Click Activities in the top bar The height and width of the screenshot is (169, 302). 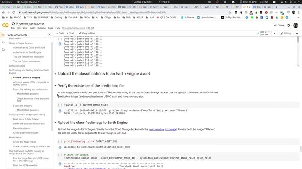[7, 2]
